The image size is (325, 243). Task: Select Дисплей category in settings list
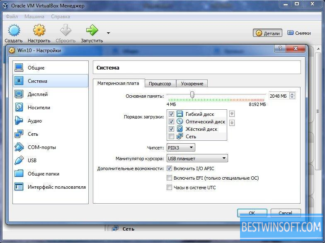pyautogui.click(x=51, y=94)
